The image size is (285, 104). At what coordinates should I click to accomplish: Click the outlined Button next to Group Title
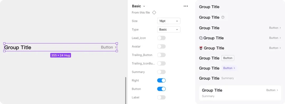point(228,58)
